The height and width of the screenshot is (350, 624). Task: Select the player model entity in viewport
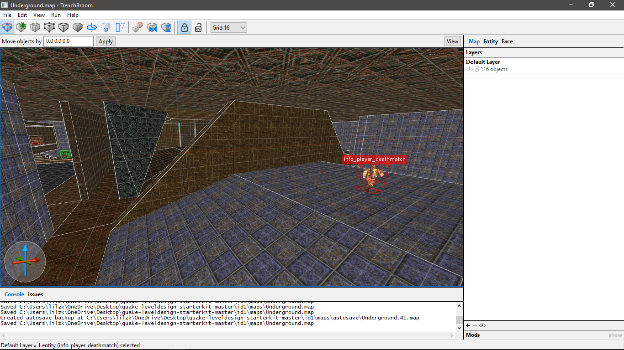click(x=372, y=179)
